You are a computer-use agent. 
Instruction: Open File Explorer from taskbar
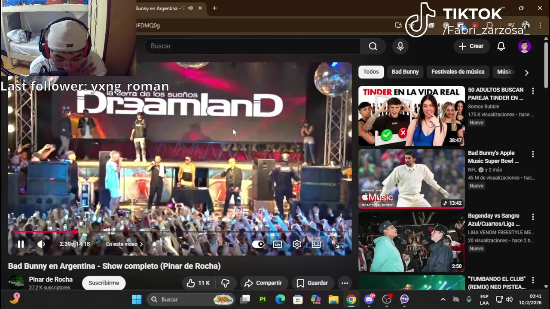click(333, 299)
